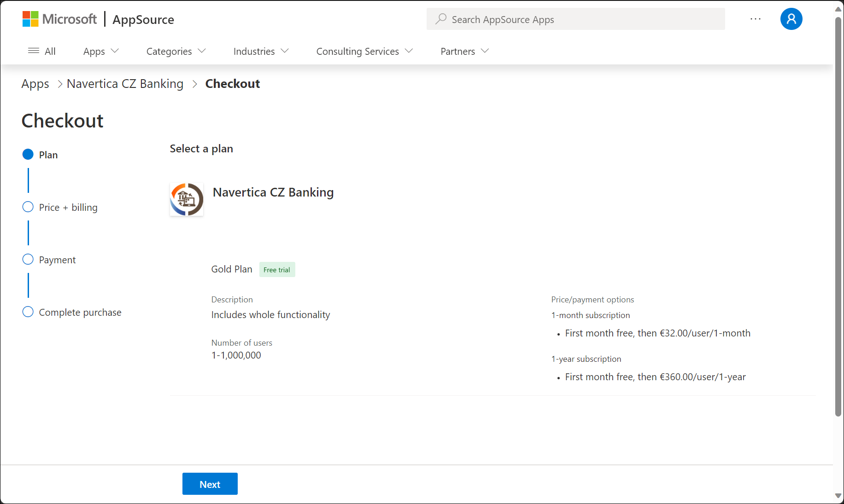Click the scrollbar up arrow
This screenshot has width=844, height=504.
click(838, 9)
